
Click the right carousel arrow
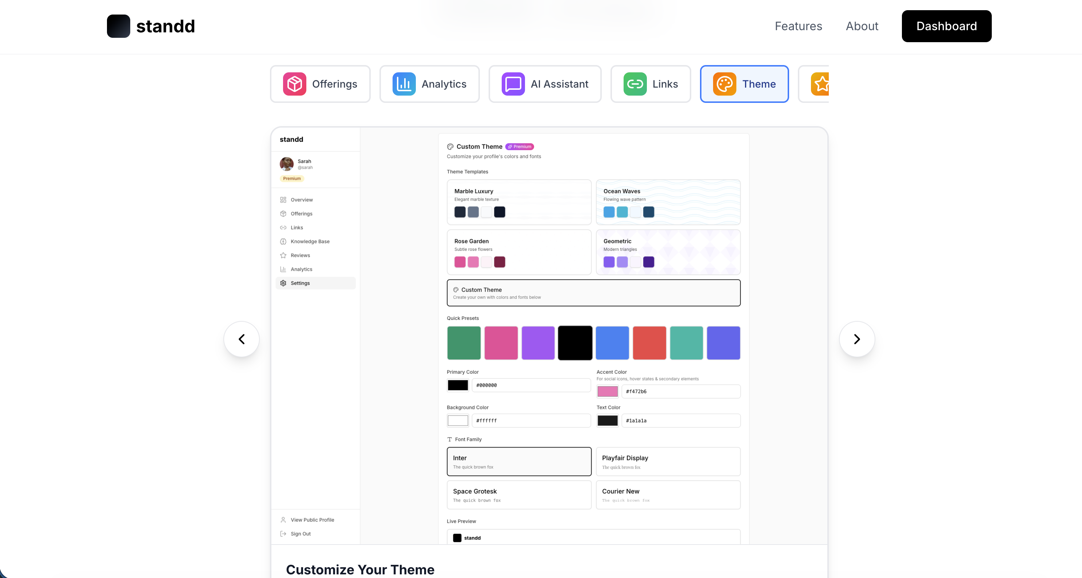(857, 339)
